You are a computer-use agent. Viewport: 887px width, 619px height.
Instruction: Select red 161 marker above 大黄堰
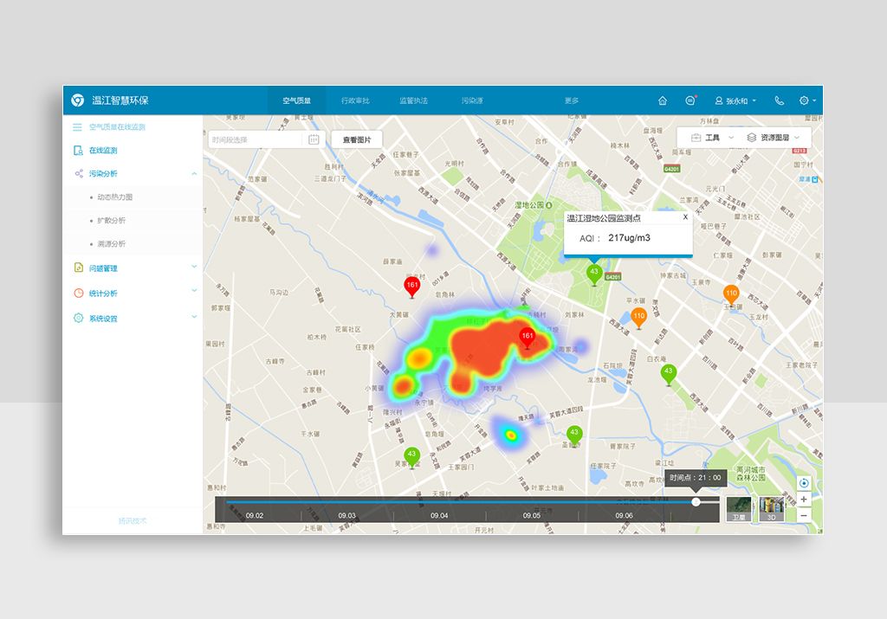pyautogui.click(x=411, y=287)
